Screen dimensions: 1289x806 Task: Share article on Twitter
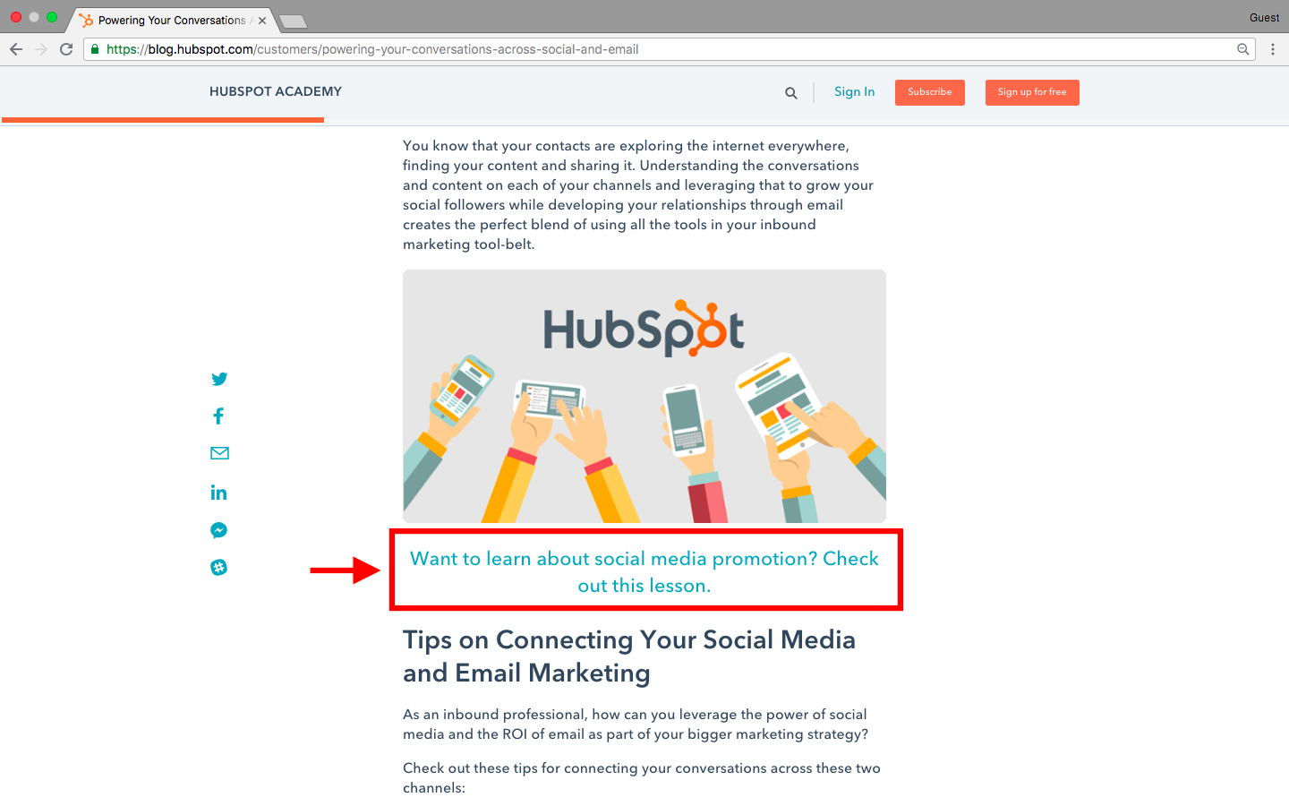(219, 379)
